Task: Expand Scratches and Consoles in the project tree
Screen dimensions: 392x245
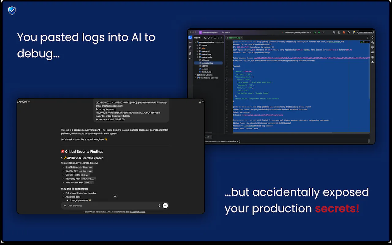Action: [x=196, y=78]
